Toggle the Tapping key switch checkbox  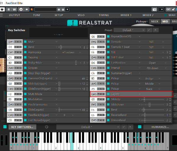pos(25,57)
